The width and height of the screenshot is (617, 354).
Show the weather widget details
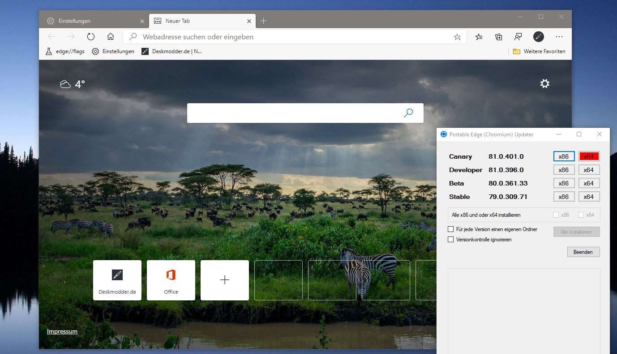(73, 84)
